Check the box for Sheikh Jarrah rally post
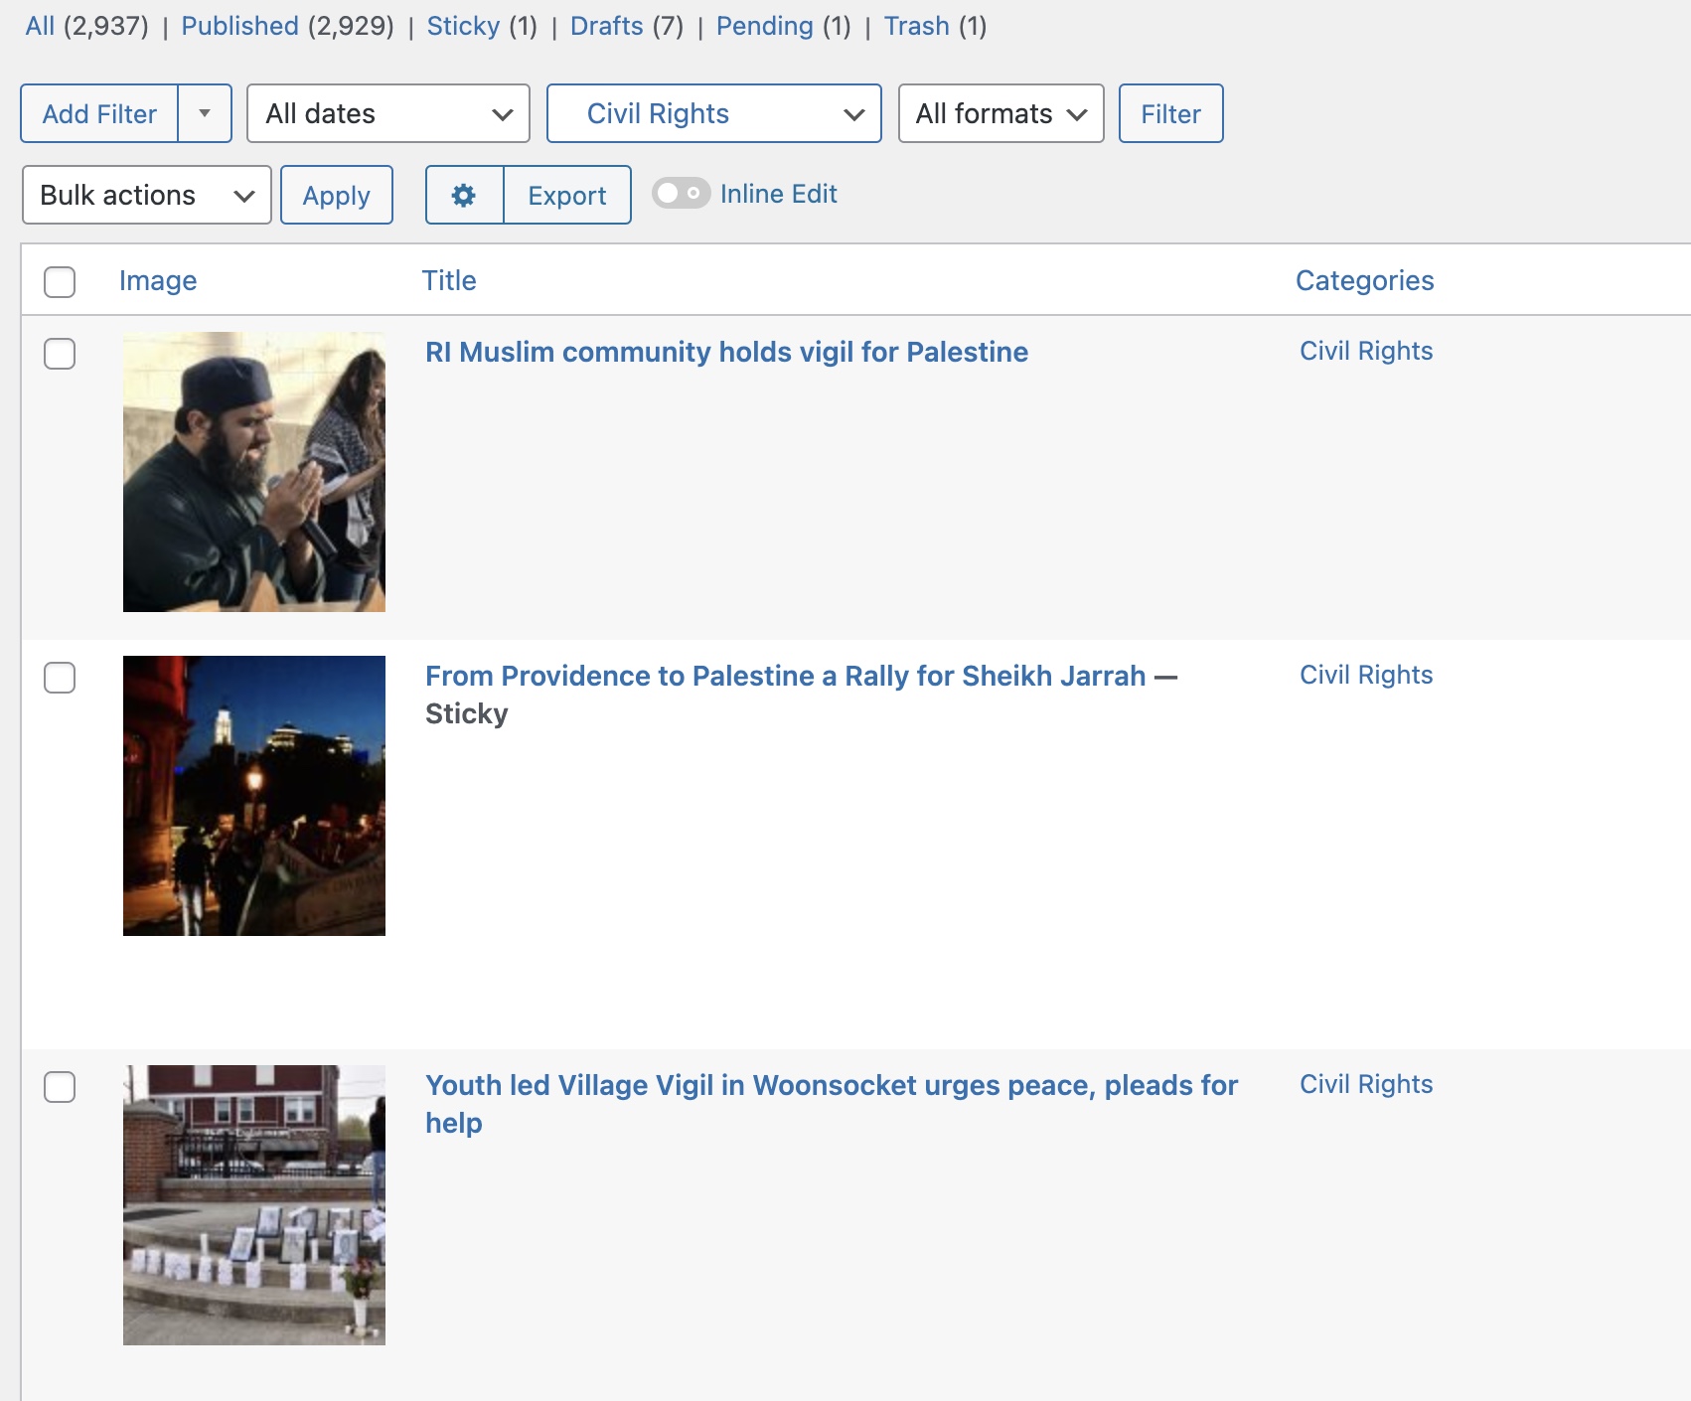Image resolution: width=1691 pixels, height=1401 pixels. pyautogui.click(x=60, y=677)
